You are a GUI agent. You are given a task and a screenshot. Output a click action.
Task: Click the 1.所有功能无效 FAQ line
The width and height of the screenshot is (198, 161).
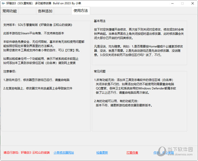click(x=134, y=80)
